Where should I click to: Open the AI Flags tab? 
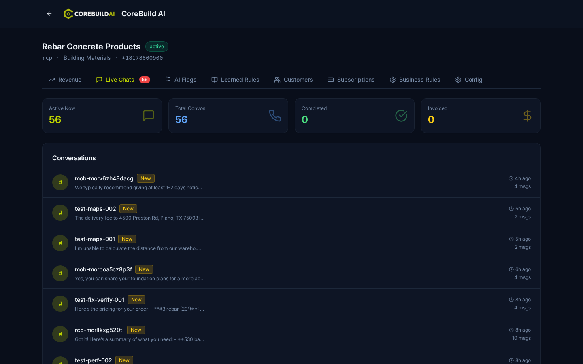click(x=181, y=80)
